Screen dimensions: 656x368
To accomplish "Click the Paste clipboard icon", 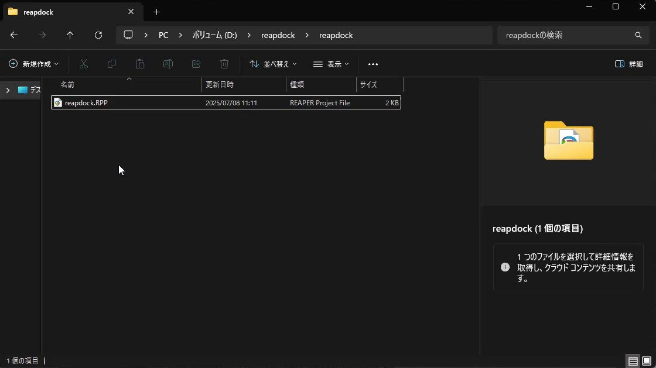I will 140,64.
